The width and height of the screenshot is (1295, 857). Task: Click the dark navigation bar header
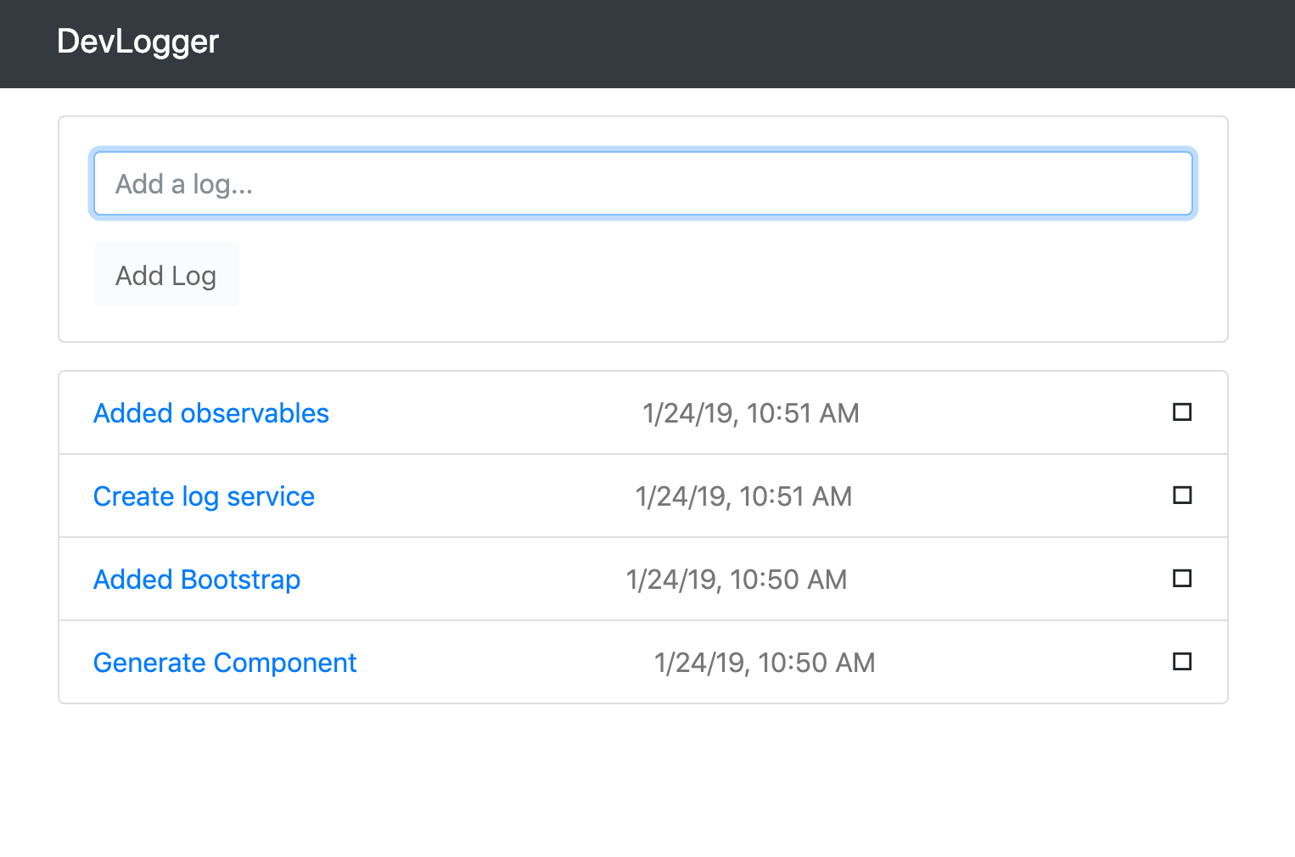tap(647, 43)
